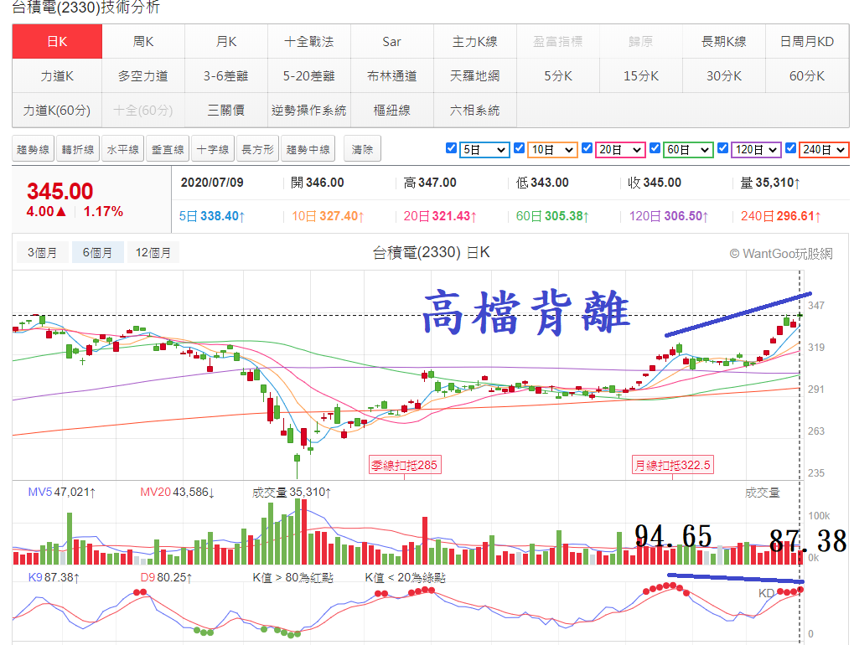Switch to the 30分K chart
The width and height of the screenshot is (854, 645).
click(724, 75)
